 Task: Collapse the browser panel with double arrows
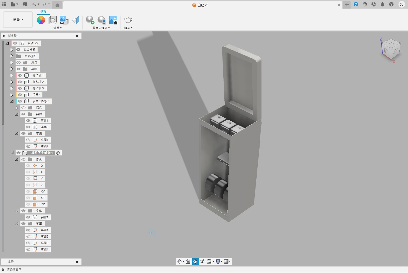point(4,36)
